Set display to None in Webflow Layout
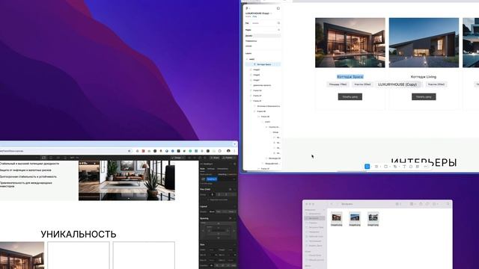This screenshot has width=479, height=269. (231, 211)
